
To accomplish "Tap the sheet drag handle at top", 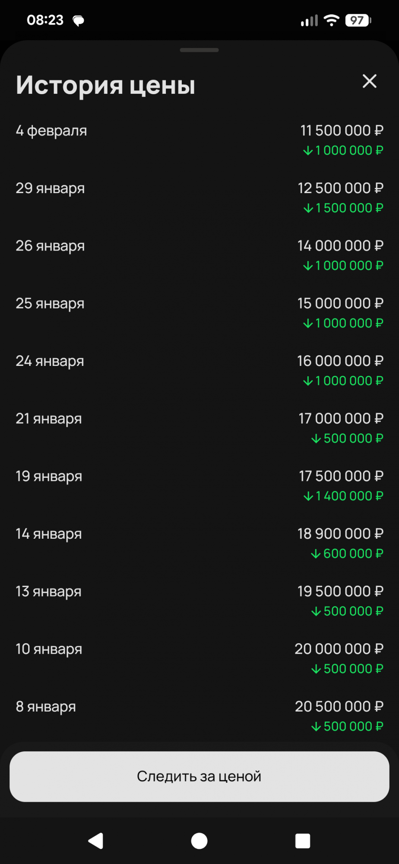I will (x=199, y=50).
